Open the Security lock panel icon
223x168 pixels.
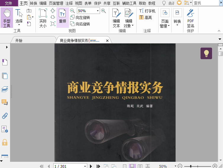(5, 142)
